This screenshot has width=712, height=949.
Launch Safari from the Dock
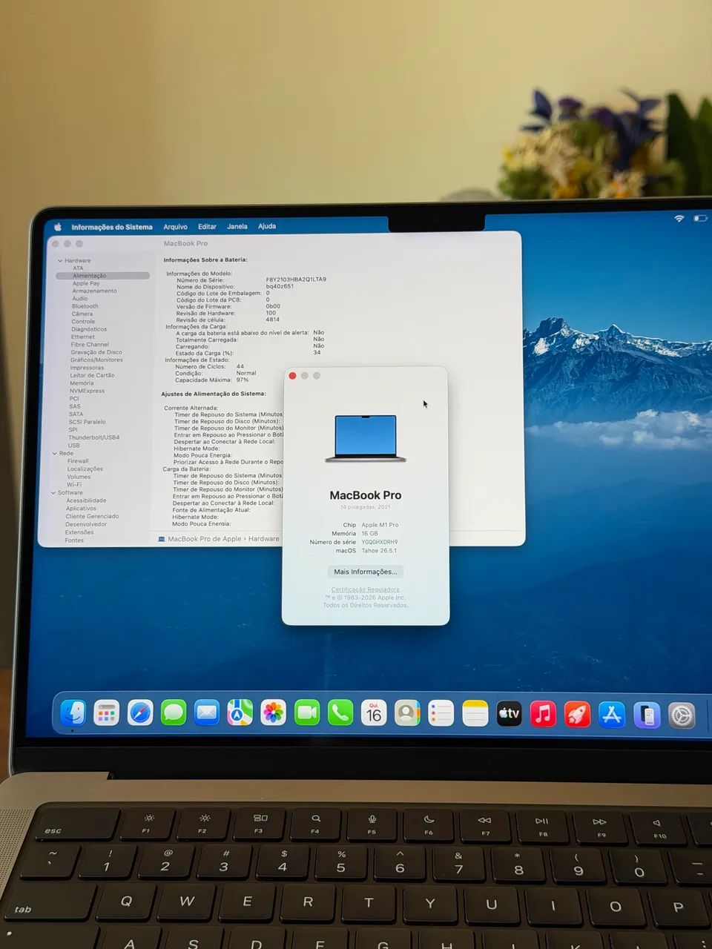(x=139, y=714)
